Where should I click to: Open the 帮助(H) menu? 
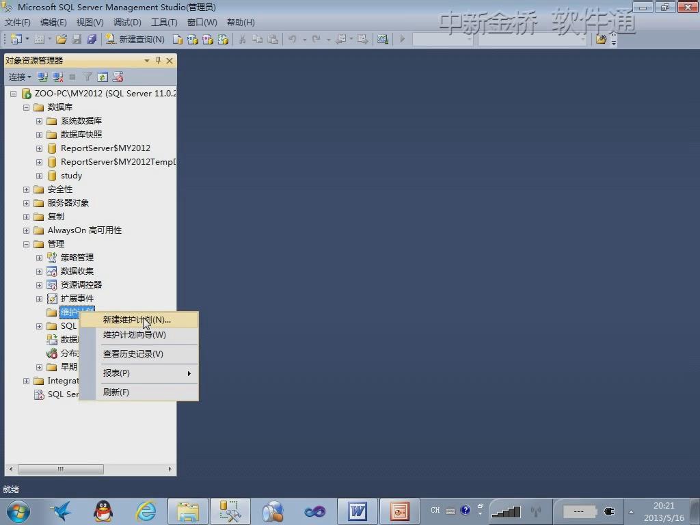point(241,23)
